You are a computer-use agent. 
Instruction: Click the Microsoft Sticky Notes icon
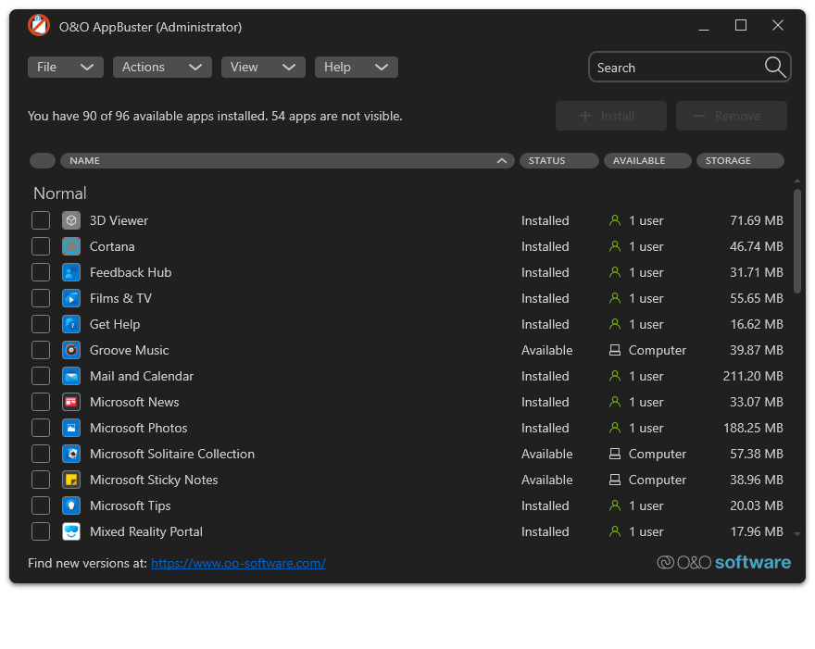[71, 480]
